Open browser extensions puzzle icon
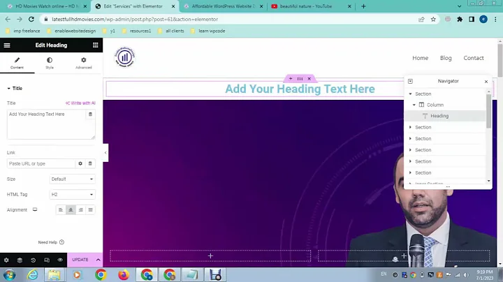 [460, 20]
